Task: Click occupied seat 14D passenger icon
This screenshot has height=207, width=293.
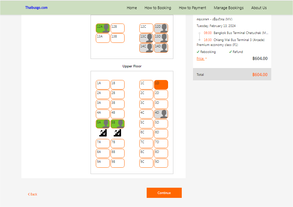Action: [161, 48]
